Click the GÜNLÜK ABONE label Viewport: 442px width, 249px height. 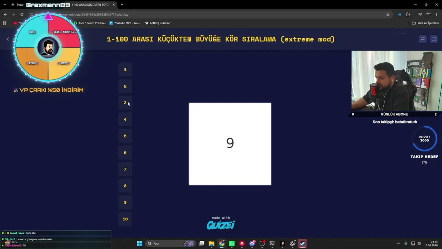point(394,114)
